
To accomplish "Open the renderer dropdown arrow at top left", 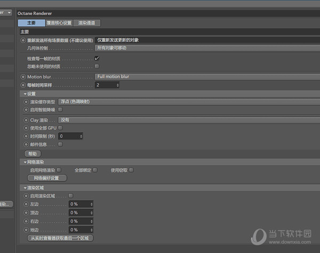I will [x=9, y=13].
